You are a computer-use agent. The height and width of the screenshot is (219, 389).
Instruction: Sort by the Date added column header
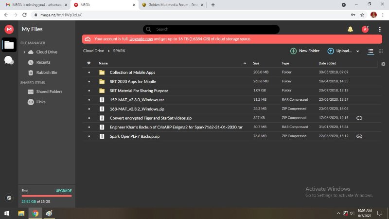[327, 63]
